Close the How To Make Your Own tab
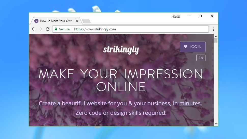247x139 pixels. pyautogui.click(x=77, y=21)
